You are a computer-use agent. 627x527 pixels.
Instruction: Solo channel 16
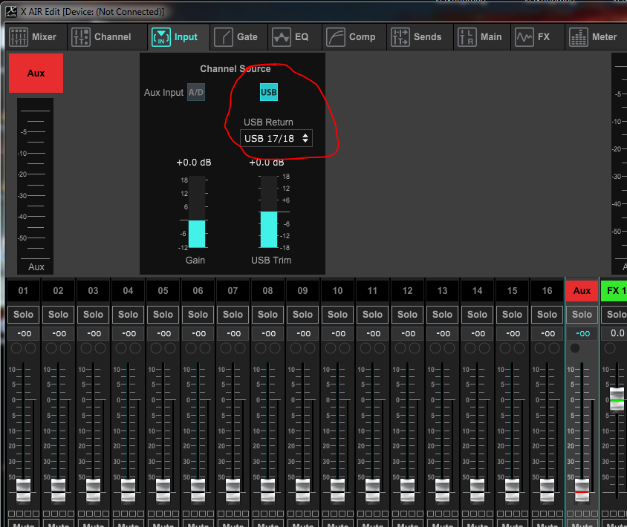(547, 315)
